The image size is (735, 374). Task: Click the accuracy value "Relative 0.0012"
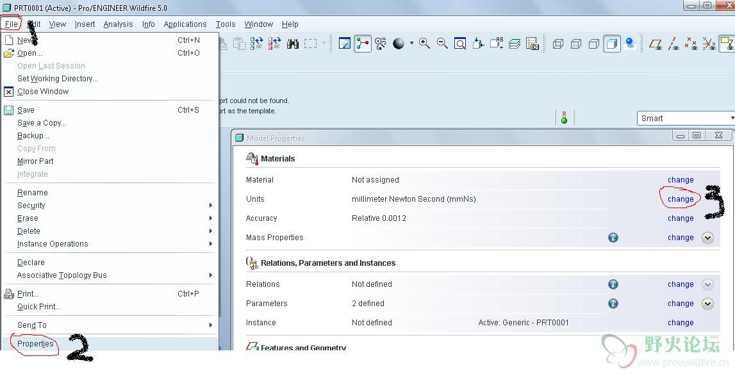379,218
